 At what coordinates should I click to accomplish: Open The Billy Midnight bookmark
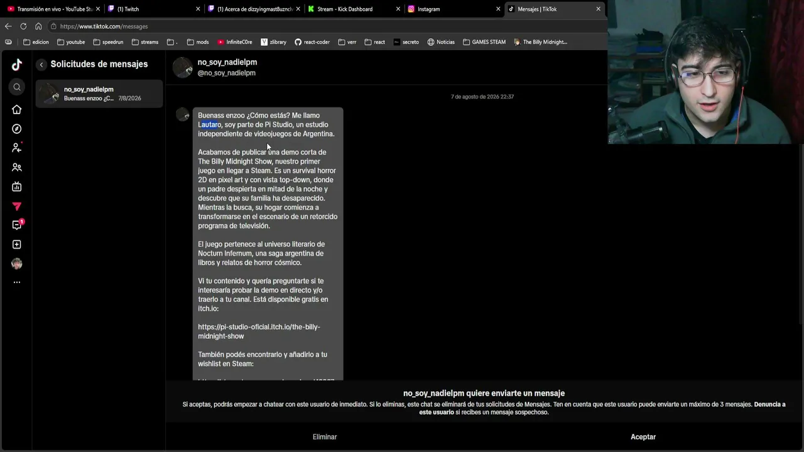[x=540, y=42]
